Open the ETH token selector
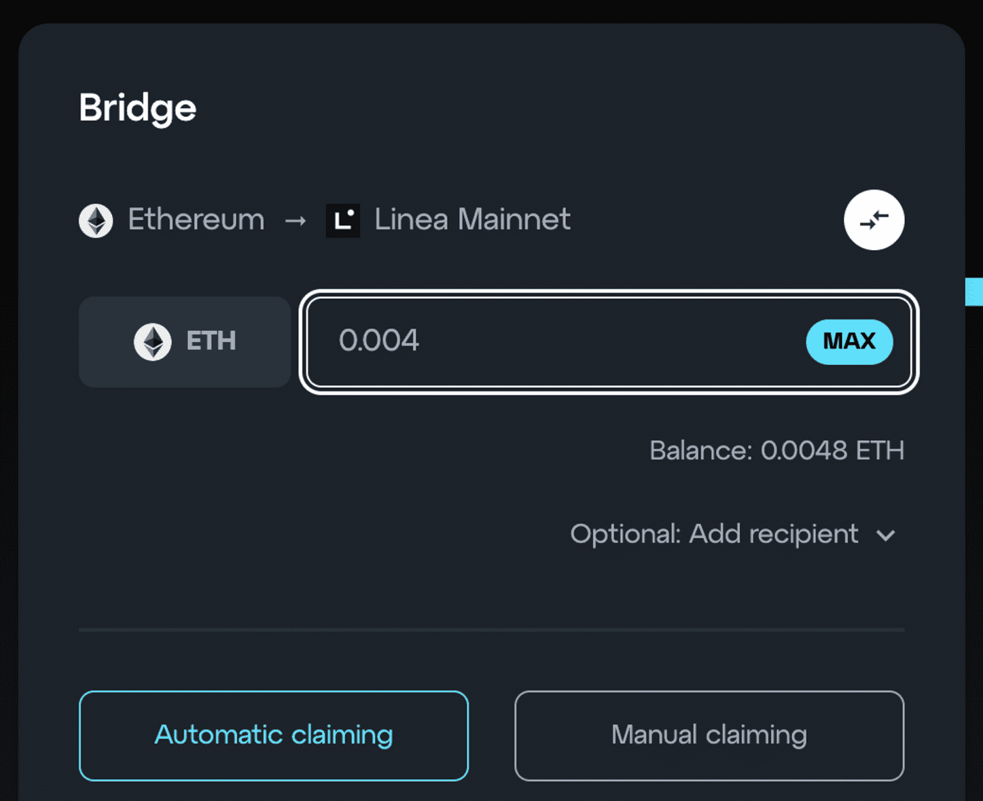The height and width of the screenshot is (801, 983). click(x=184, y=342)
